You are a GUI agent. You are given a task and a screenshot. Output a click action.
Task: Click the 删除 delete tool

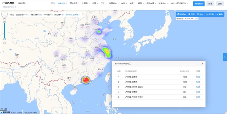(x=220, y=14)
